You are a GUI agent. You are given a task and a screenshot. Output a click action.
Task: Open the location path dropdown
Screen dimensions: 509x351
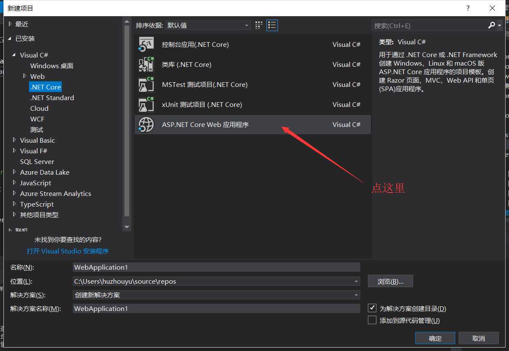coord(356,281)
